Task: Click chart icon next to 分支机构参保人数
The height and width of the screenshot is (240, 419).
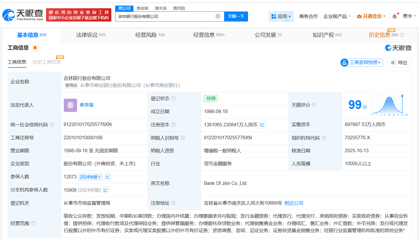Action: tap(105, 190)
